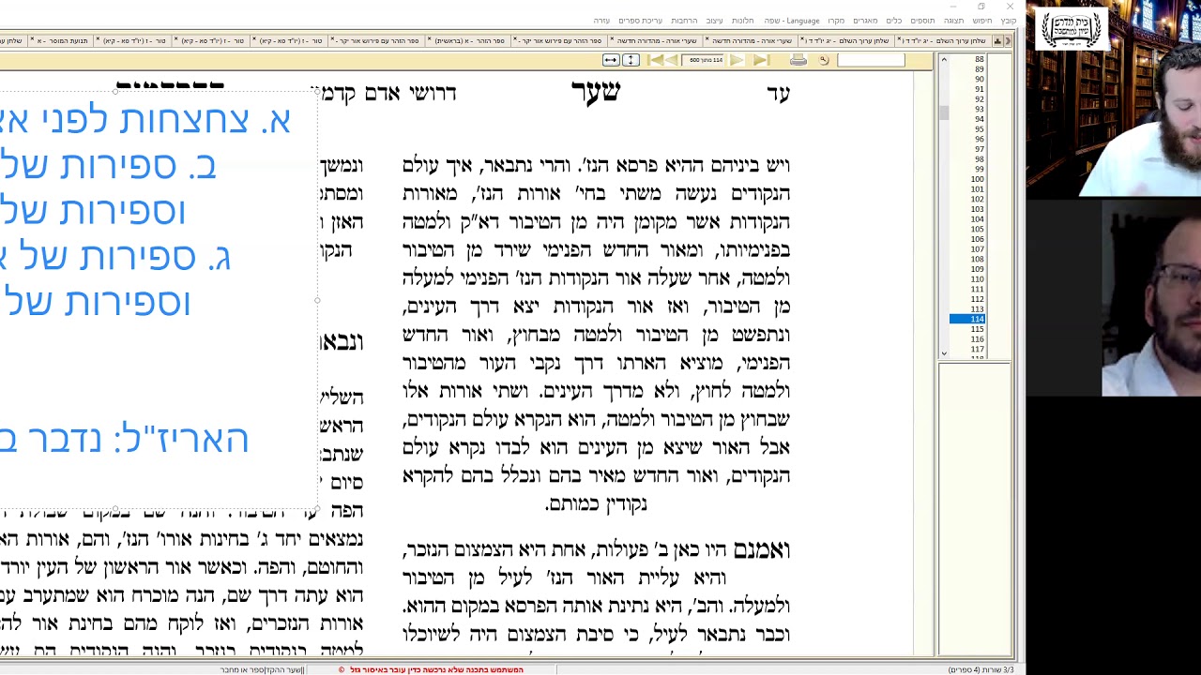The height and width of the screenshot is (675, 1201).
Task: Click the page number field showing 114 מתוך 600
Action: pos(706,60)
